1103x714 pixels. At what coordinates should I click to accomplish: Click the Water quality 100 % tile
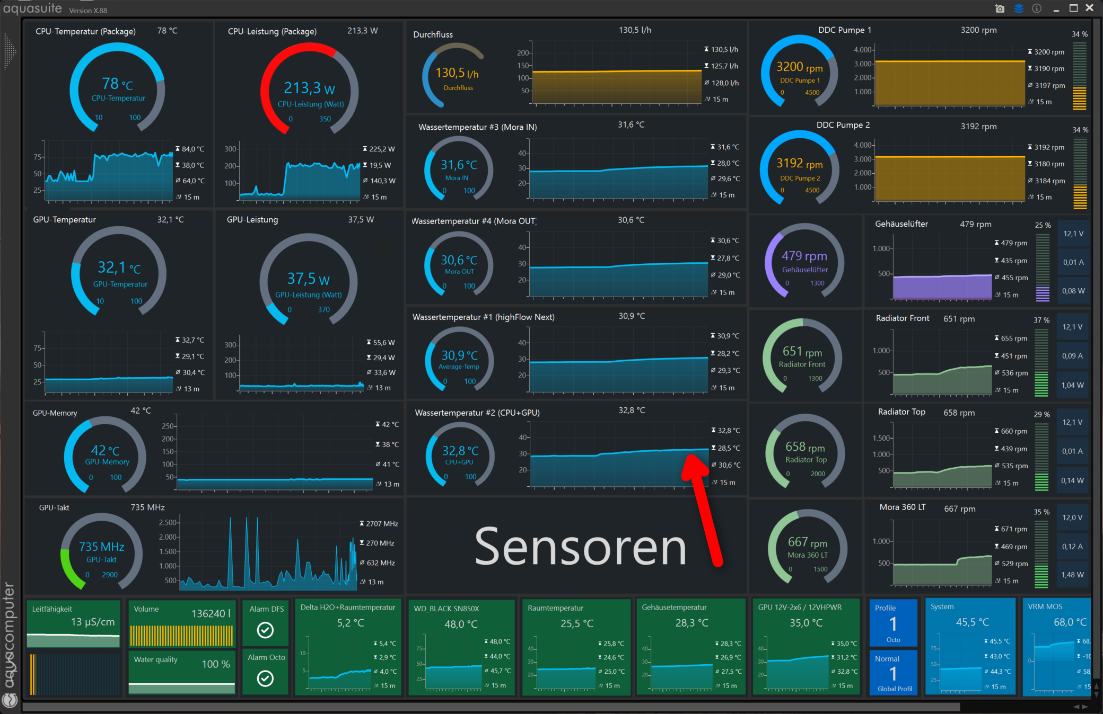tap(181, 673)
